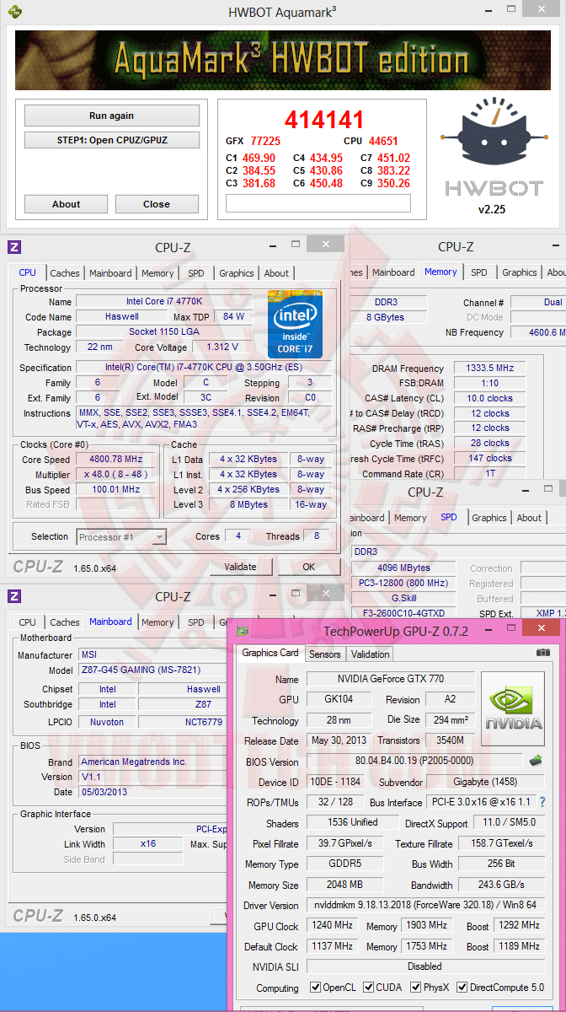Open the Bus Interface question mark help
Viewport: 566px width, 1012px height.
542,802
